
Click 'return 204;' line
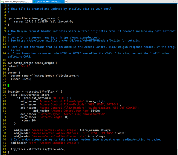point(29,120)
